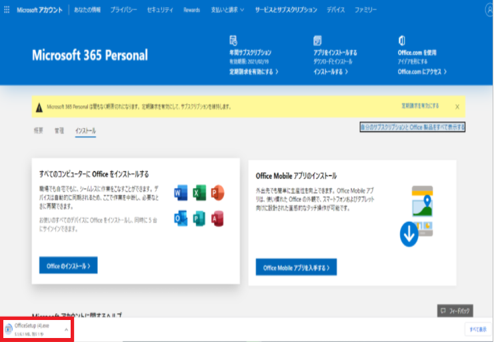Click the Microsoft アカウント home link
This screenshot has width=494, height=342.
[39, 10]
